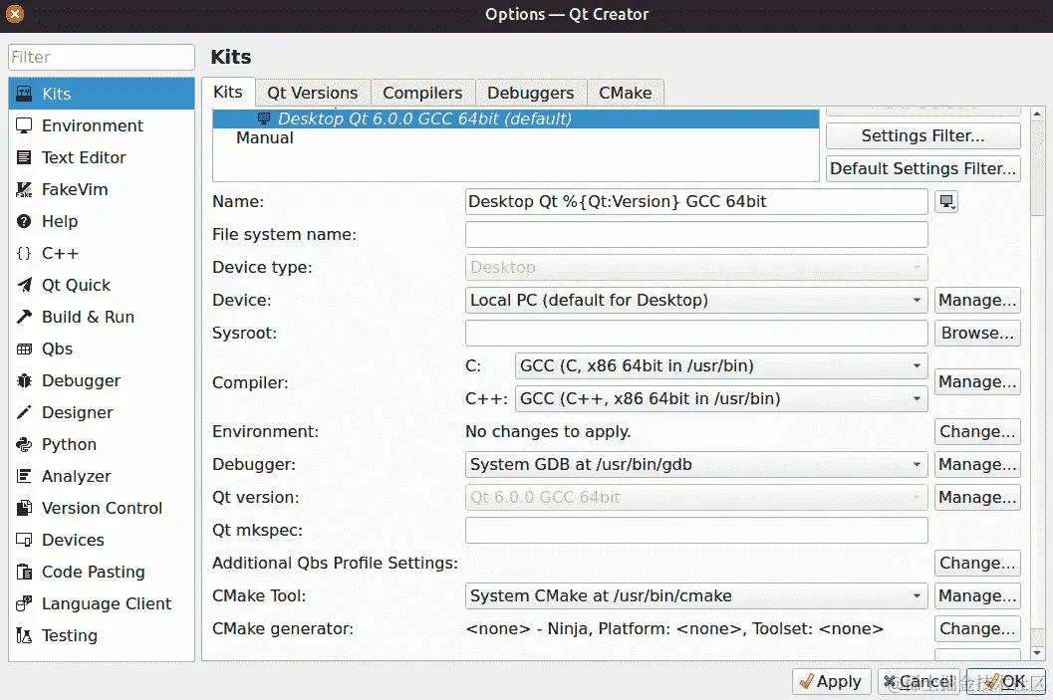Click Change for Additional Qbs Profile Settings
1053x700 pixels.
(978, 564)
